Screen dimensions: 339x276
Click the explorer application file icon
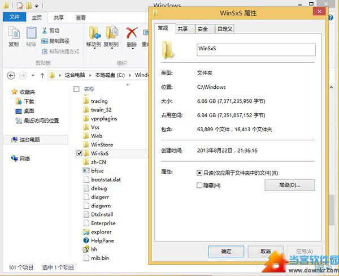(86, 232)
